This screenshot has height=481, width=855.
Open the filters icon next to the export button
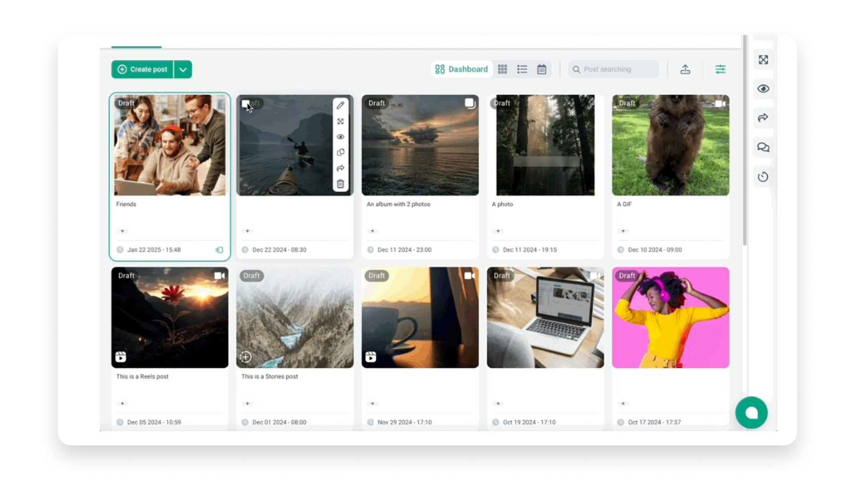click(x=720, y=69)
